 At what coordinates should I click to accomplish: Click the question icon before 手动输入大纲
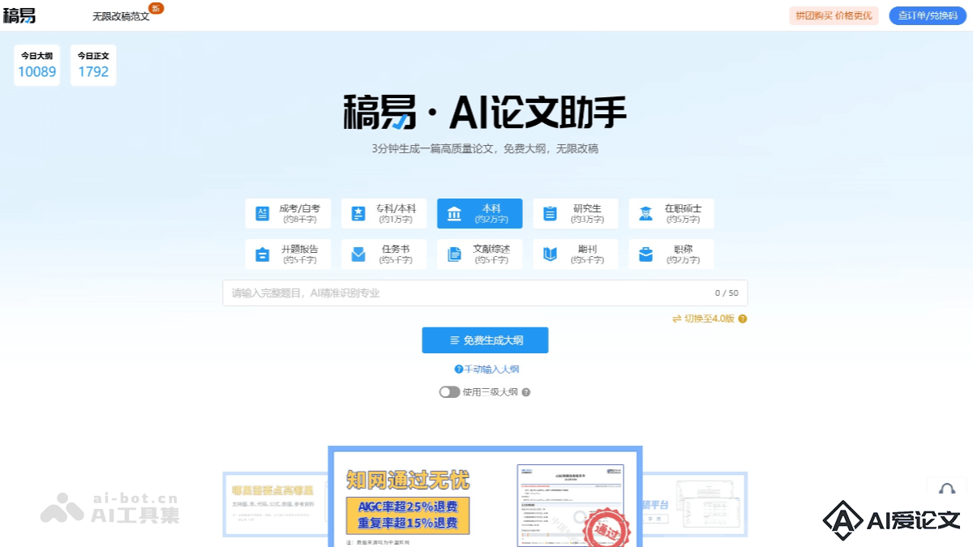(459, 370)
